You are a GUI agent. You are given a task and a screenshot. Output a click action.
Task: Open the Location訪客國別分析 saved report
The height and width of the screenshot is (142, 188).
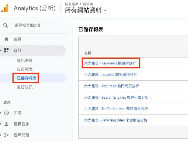click(x=111, y=74)
